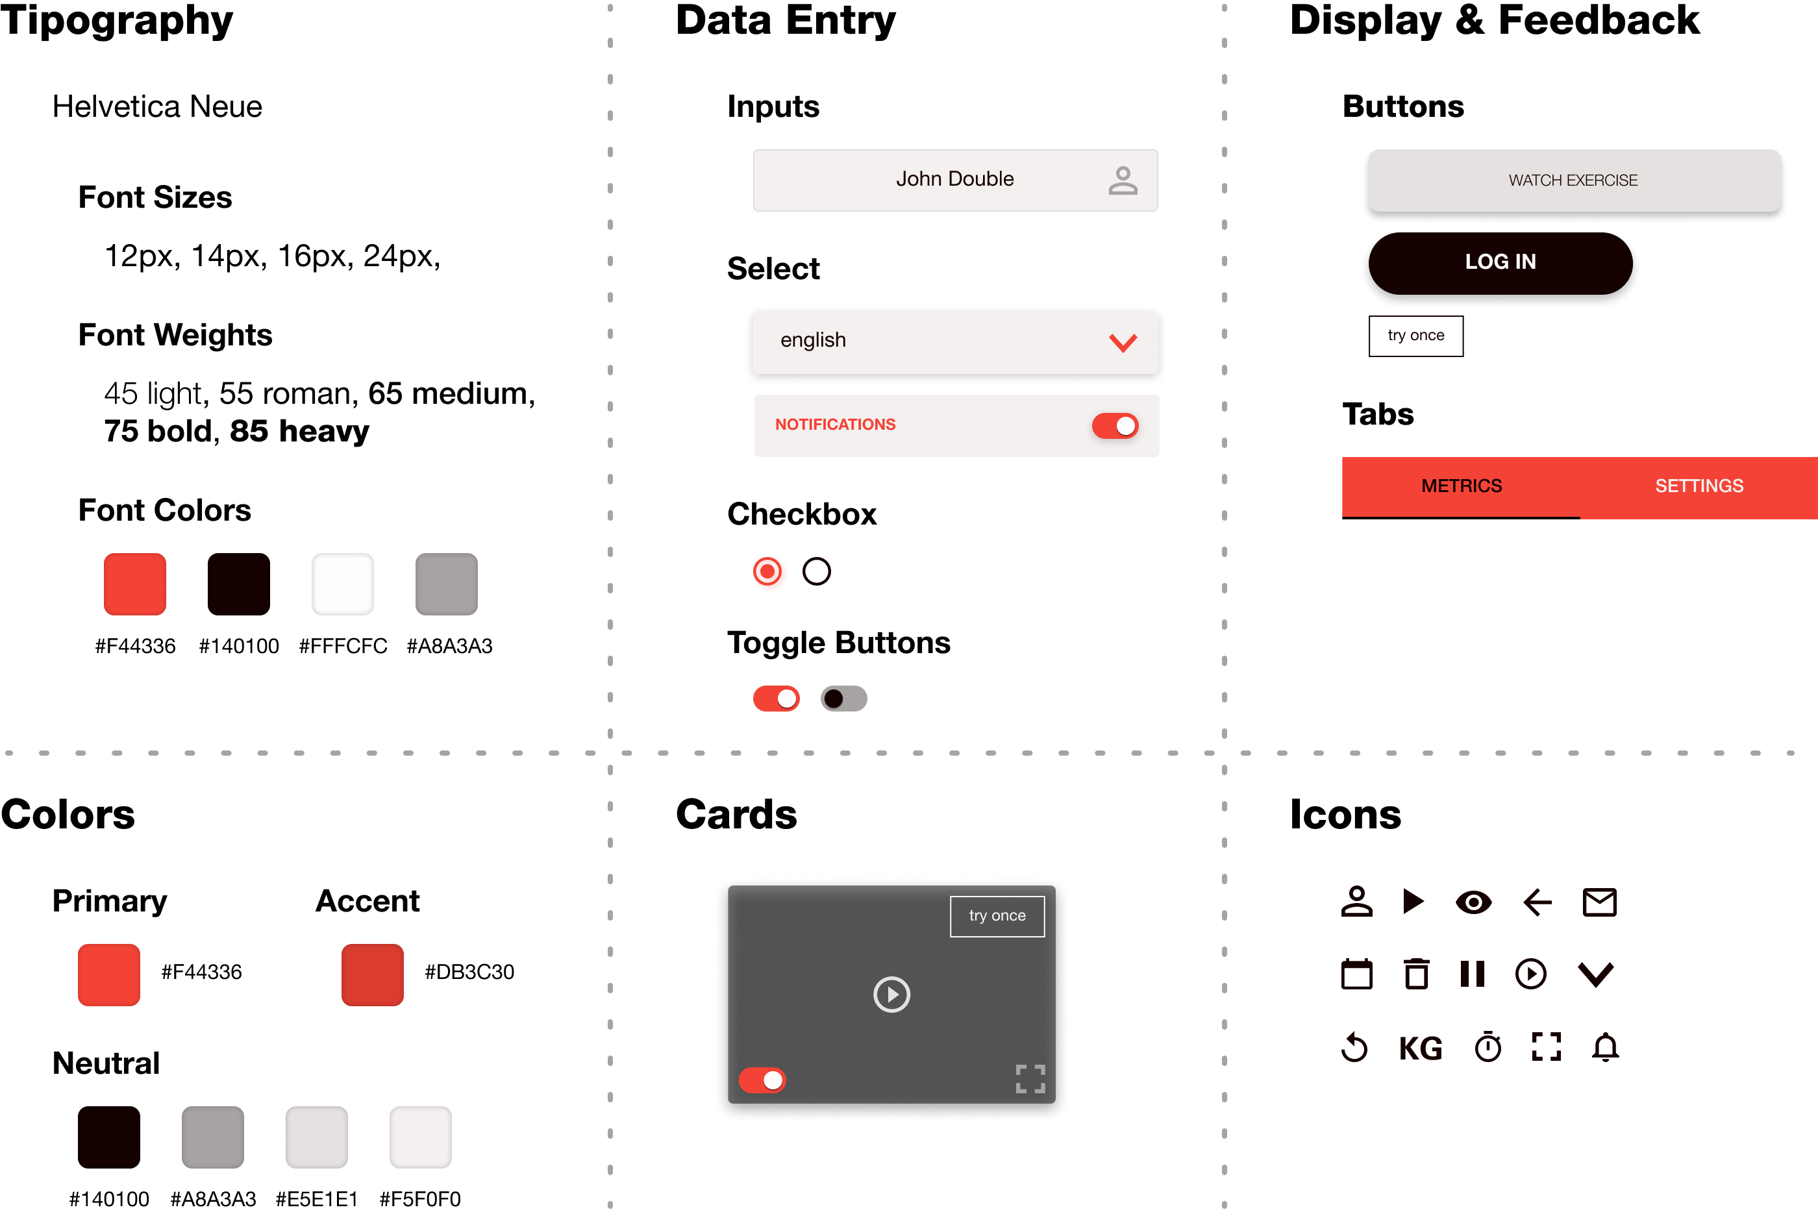
Task: Expand the English language dropdown
Action: [1125, 341]
